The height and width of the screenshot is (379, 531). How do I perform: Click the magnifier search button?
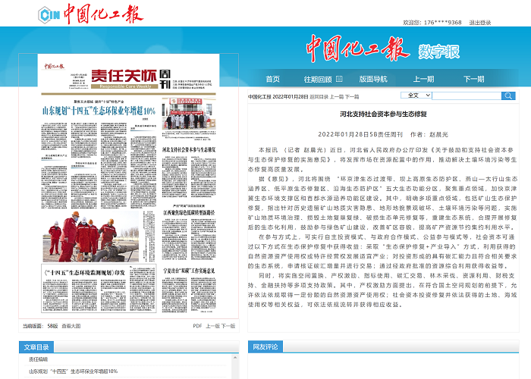pos(507,96)
